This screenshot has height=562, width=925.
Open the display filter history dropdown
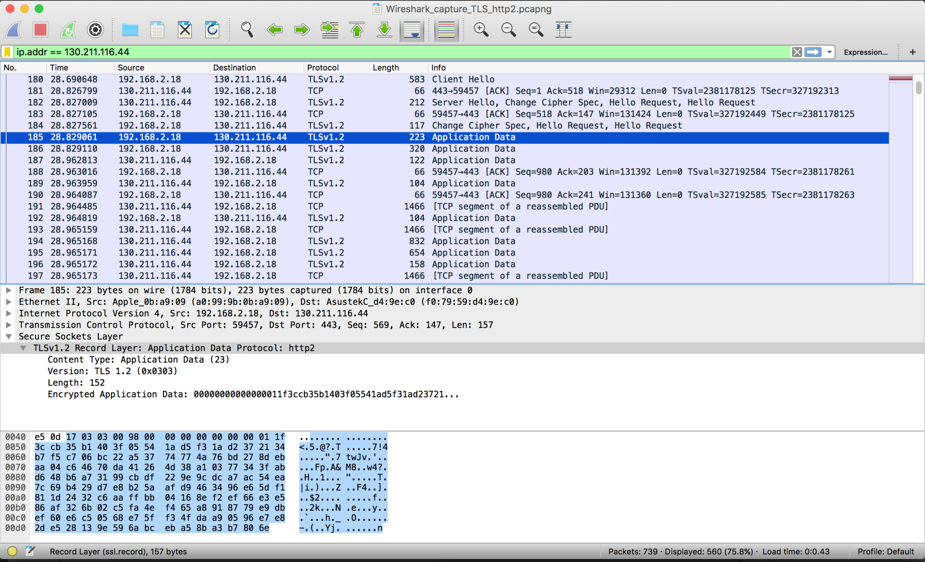point(829,52)
